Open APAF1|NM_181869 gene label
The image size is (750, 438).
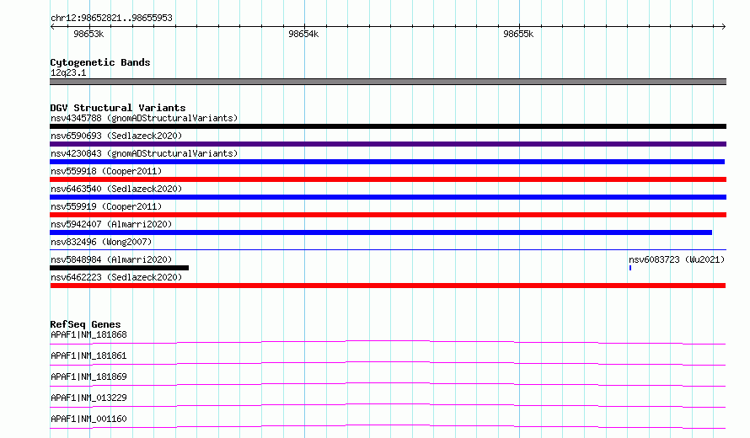point(88,377)
